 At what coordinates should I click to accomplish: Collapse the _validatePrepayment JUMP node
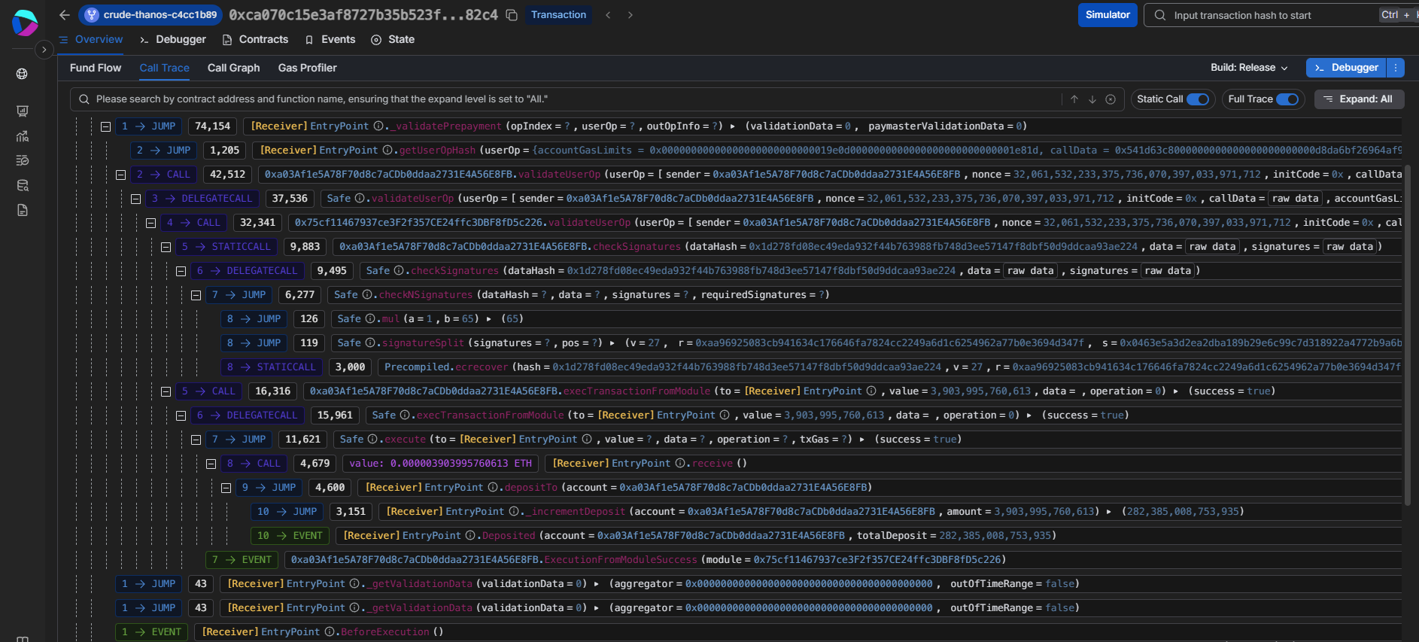(x=106, y=126)
